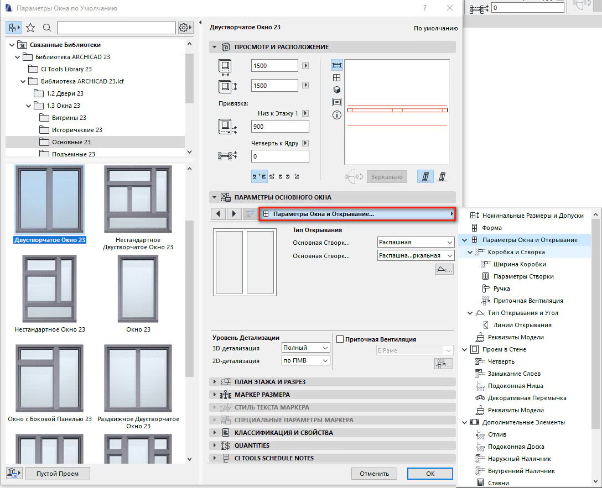Open the 3D-детализация dropdown
Screen dimensions: 602x488
[305, 348]
